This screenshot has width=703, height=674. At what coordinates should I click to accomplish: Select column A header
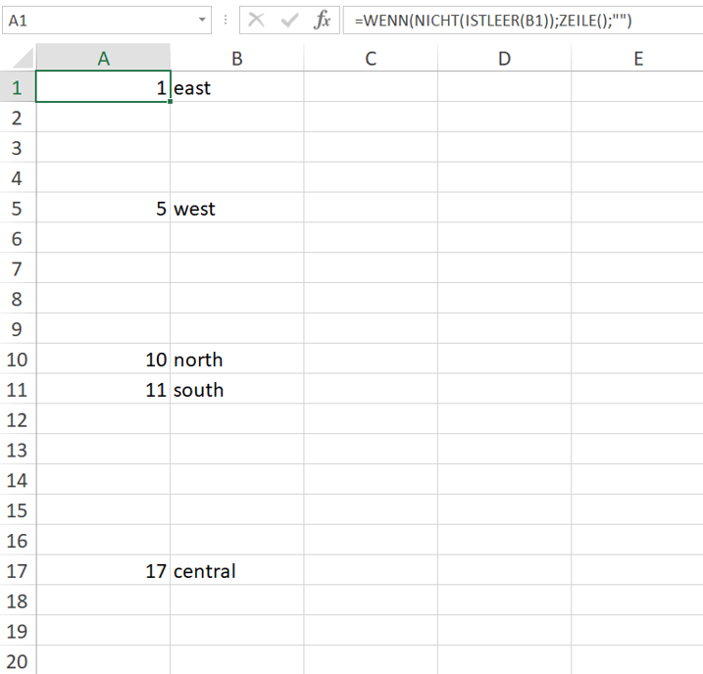(x=103, y=58)
